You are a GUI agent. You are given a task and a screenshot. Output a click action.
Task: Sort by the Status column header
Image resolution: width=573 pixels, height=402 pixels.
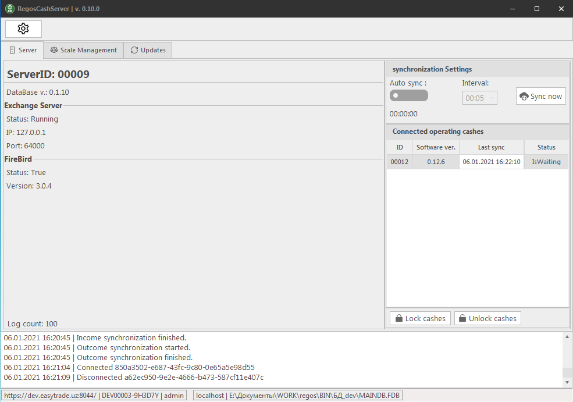546,147
